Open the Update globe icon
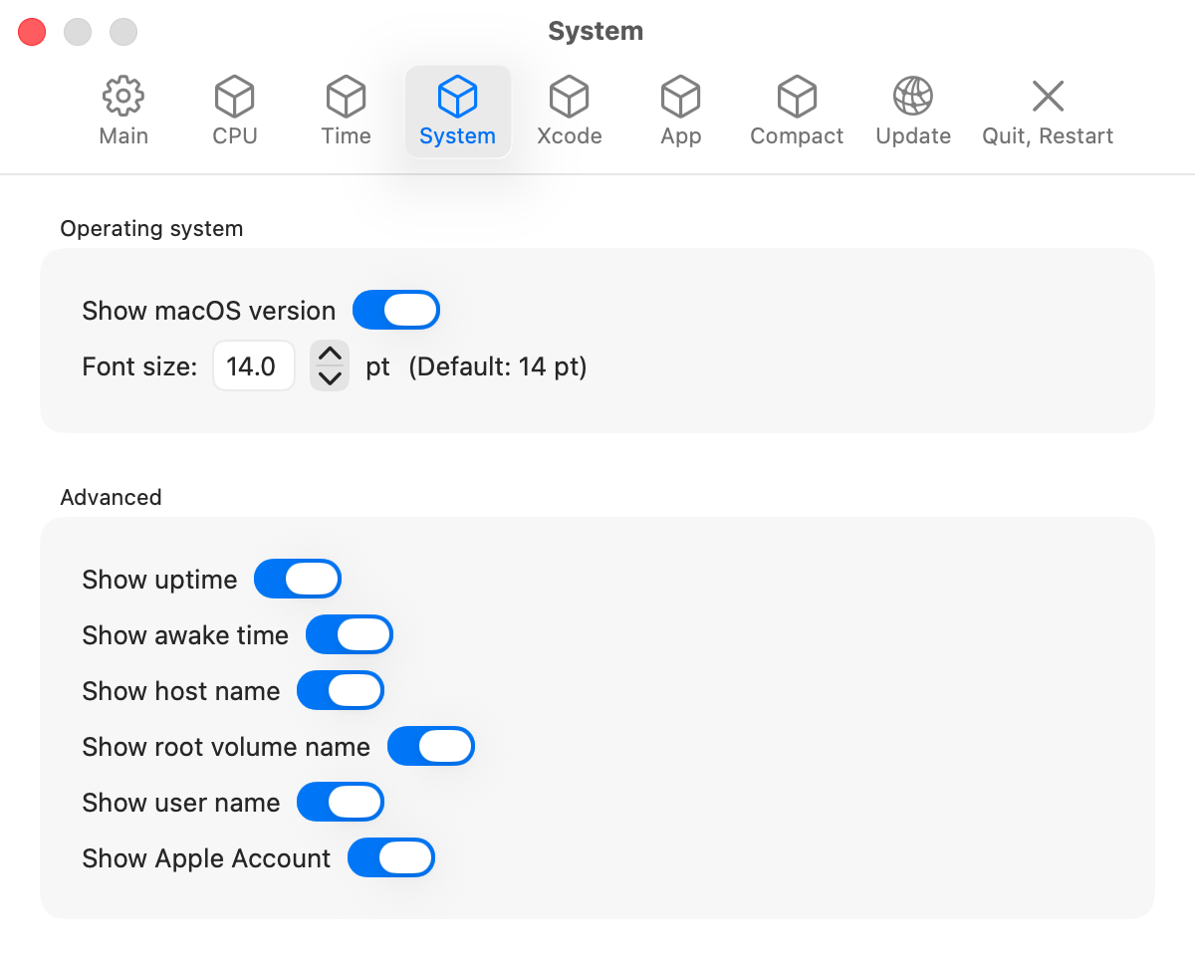 click(x=912, y=98)
